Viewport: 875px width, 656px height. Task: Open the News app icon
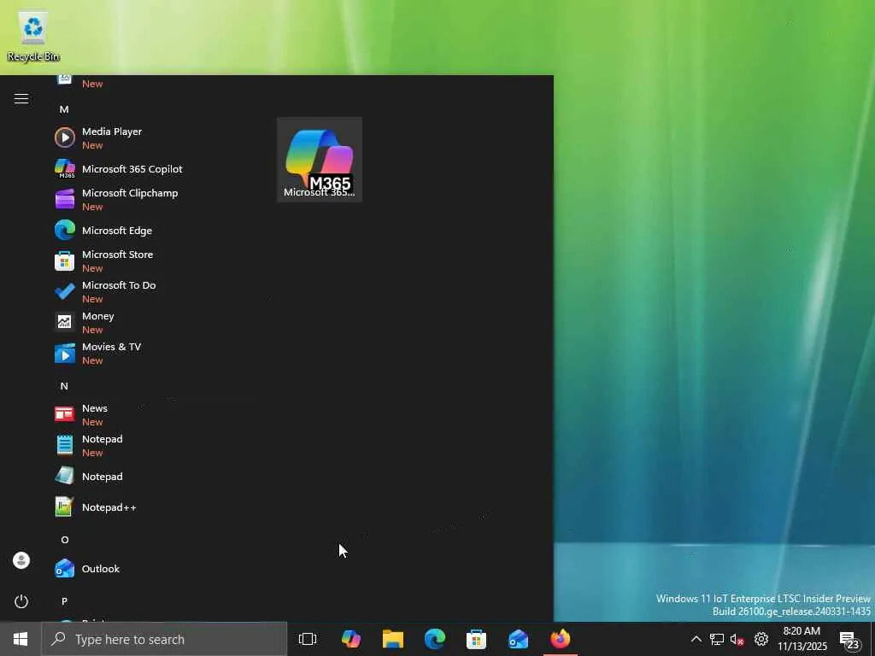click(65, 414)
